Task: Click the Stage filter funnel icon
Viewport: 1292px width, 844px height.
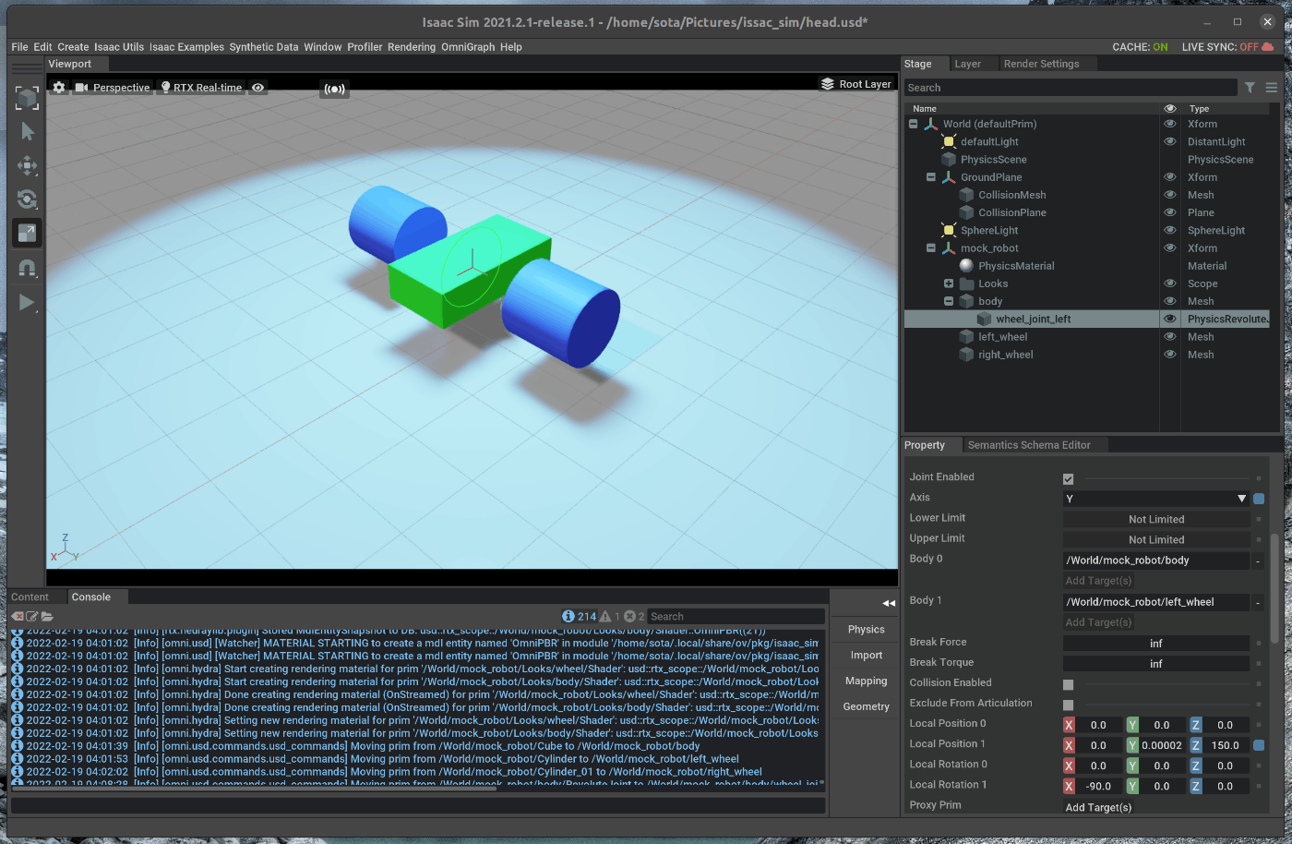Action: [x=1250, y=88]
